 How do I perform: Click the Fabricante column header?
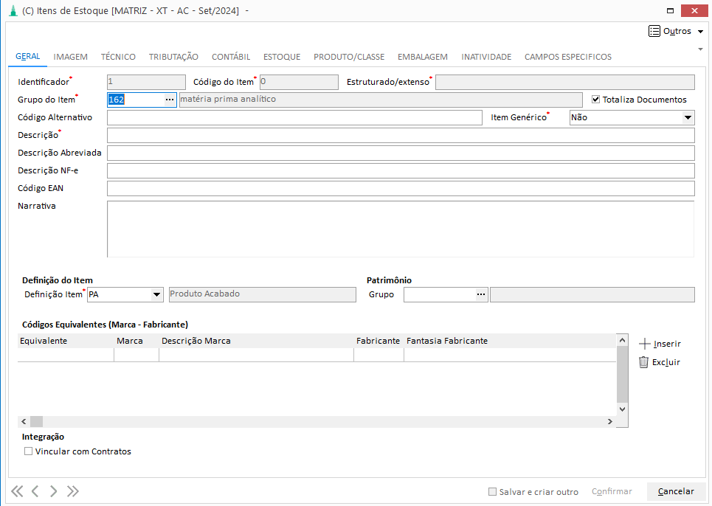(x=379, y=341)
